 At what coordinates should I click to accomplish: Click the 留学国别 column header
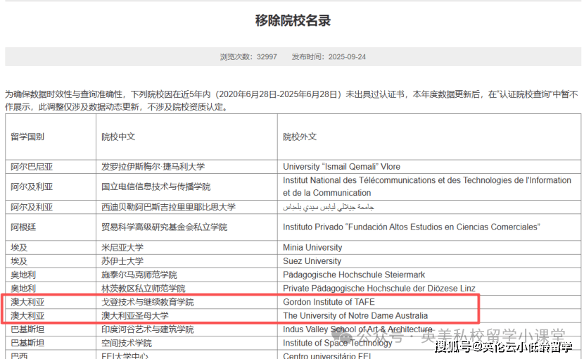click(27, 137)
